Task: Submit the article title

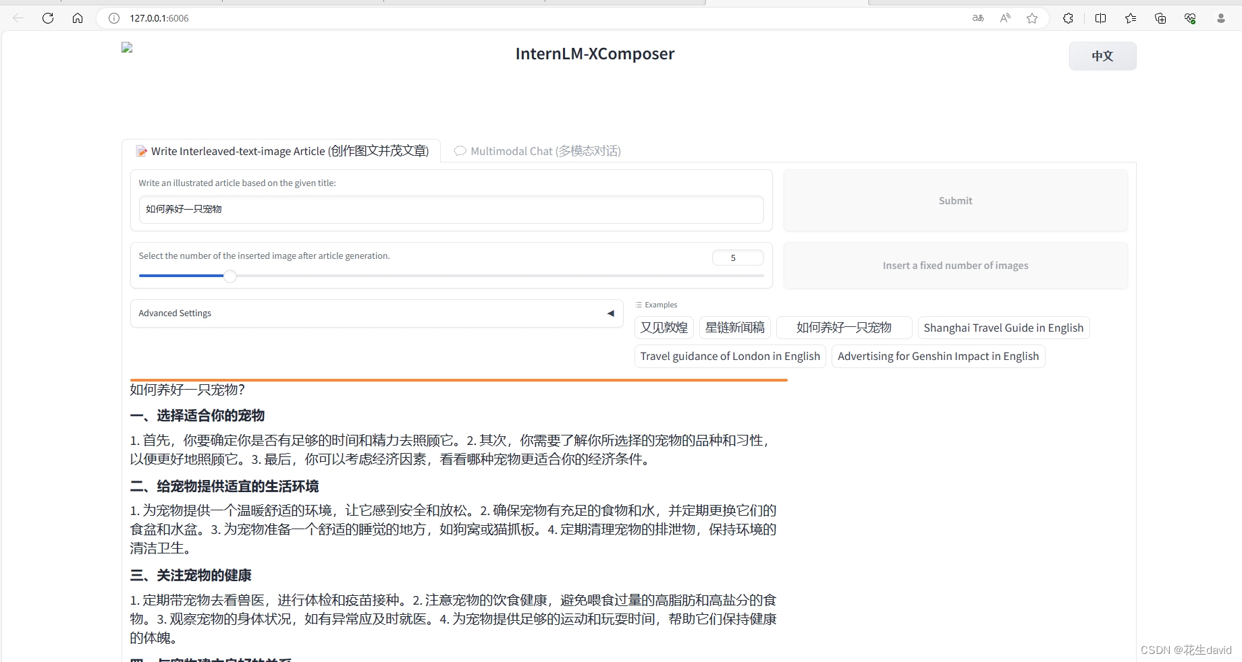Action: point(955,201)
